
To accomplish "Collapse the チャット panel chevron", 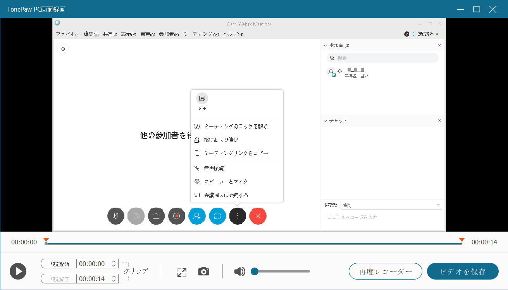I will pyautogui.click(x=325, y=121).
